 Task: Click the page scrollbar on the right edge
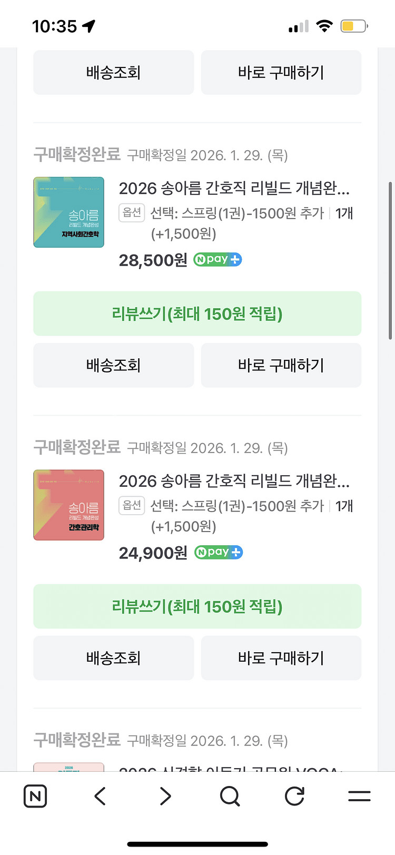[x=390, y=261]
